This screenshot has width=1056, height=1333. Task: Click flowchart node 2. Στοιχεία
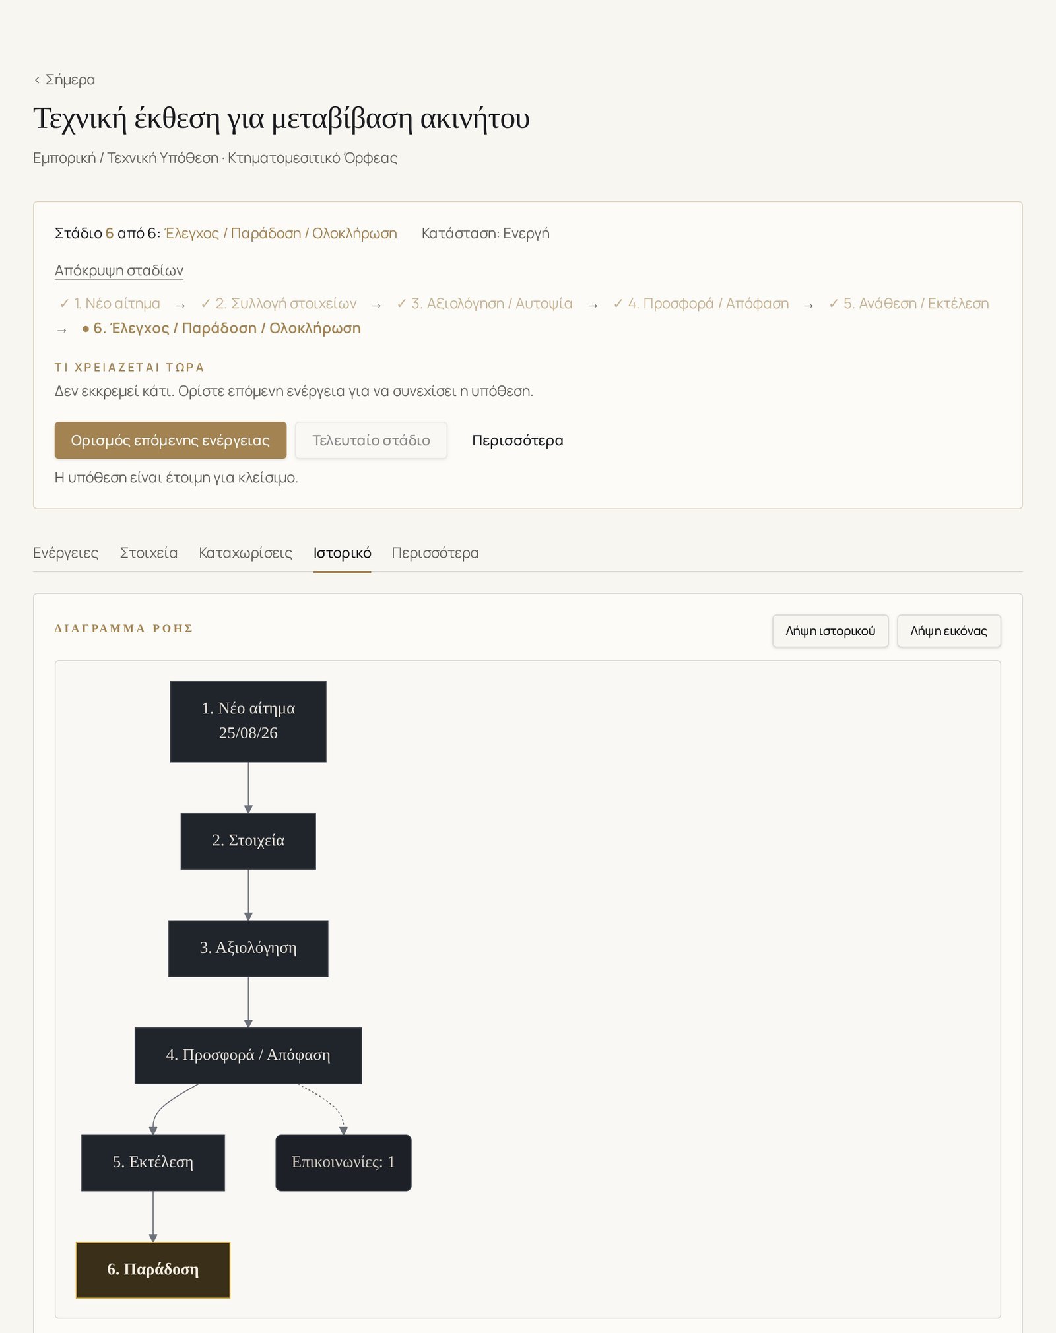pos(248,841)
